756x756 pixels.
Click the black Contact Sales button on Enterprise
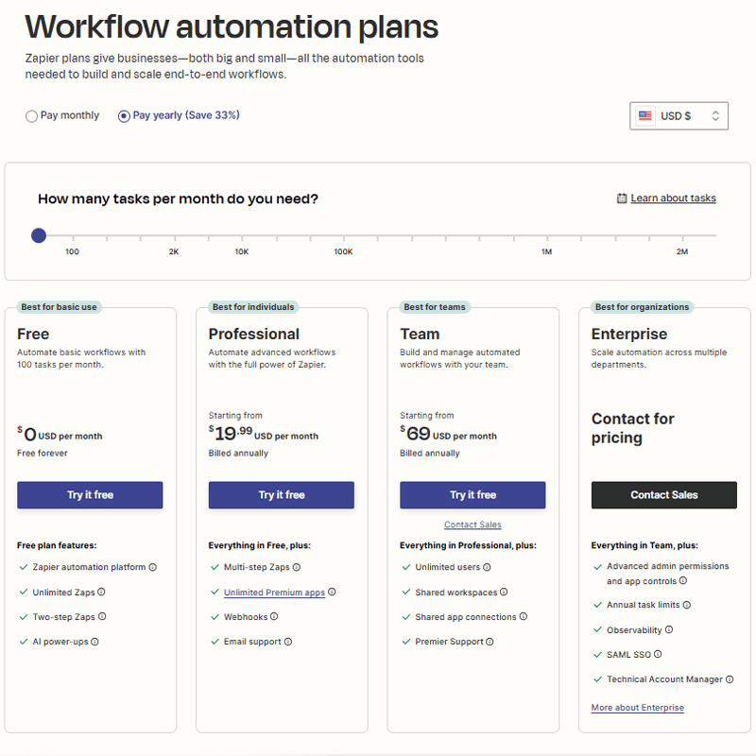tap(664, 494)
